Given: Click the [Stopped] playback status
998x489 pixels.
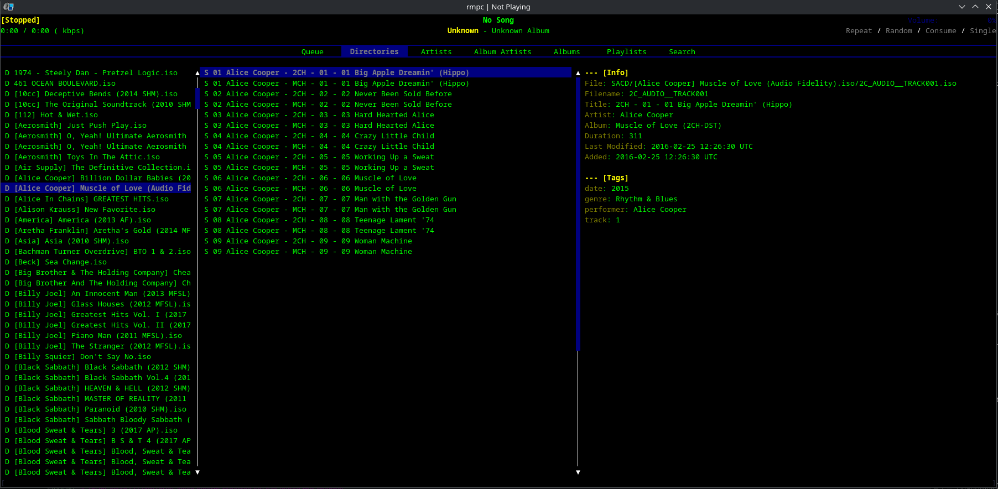Looking at the screenshot, I should [x=20, y=20].
